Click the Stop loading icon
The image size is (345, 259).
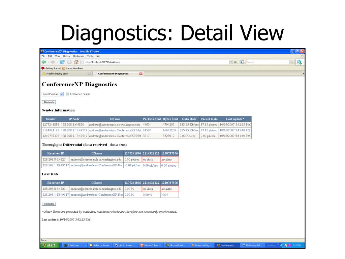69,62
